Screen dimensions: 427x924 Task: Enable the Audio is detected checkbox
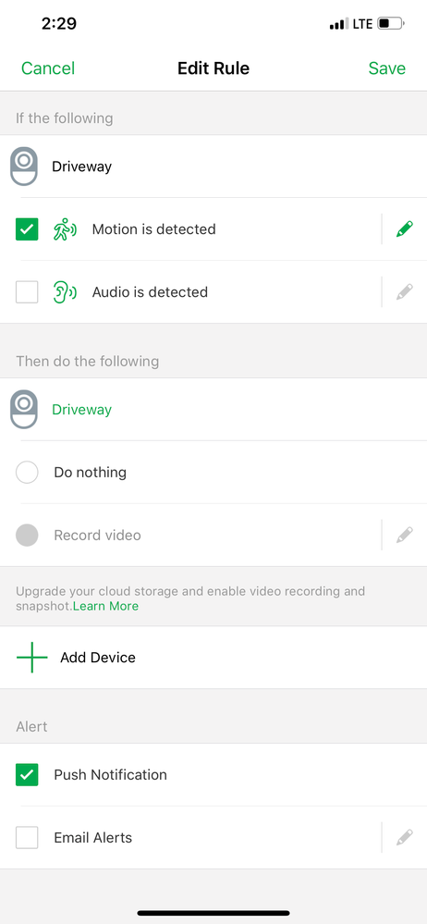click(x=27, y=291)
